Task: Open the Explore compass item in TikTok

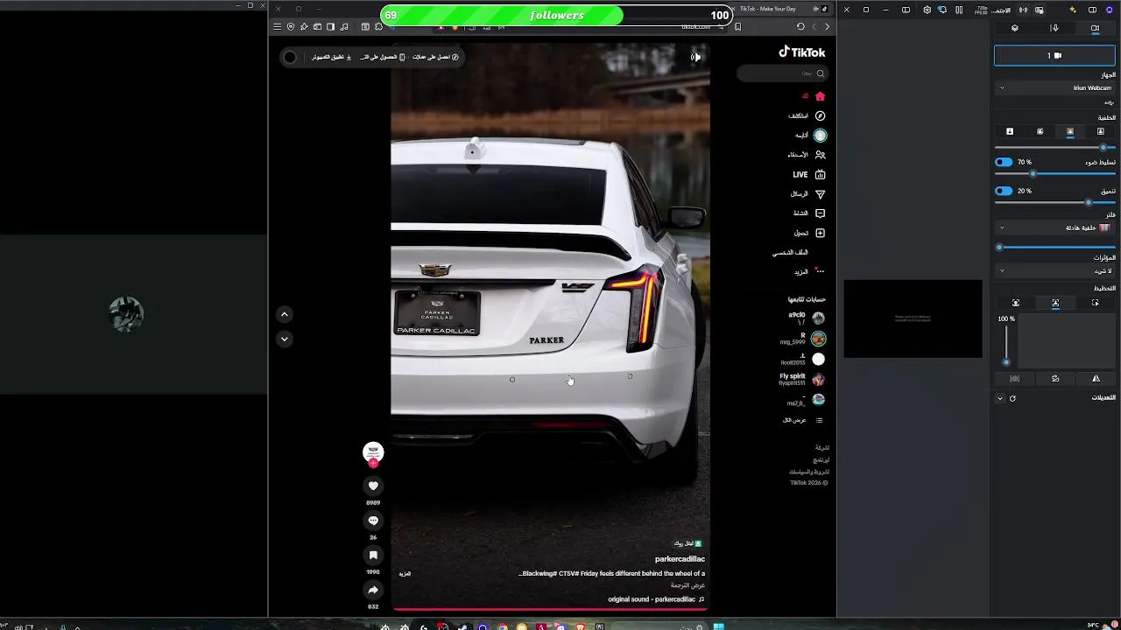Action: click(807, 115)
